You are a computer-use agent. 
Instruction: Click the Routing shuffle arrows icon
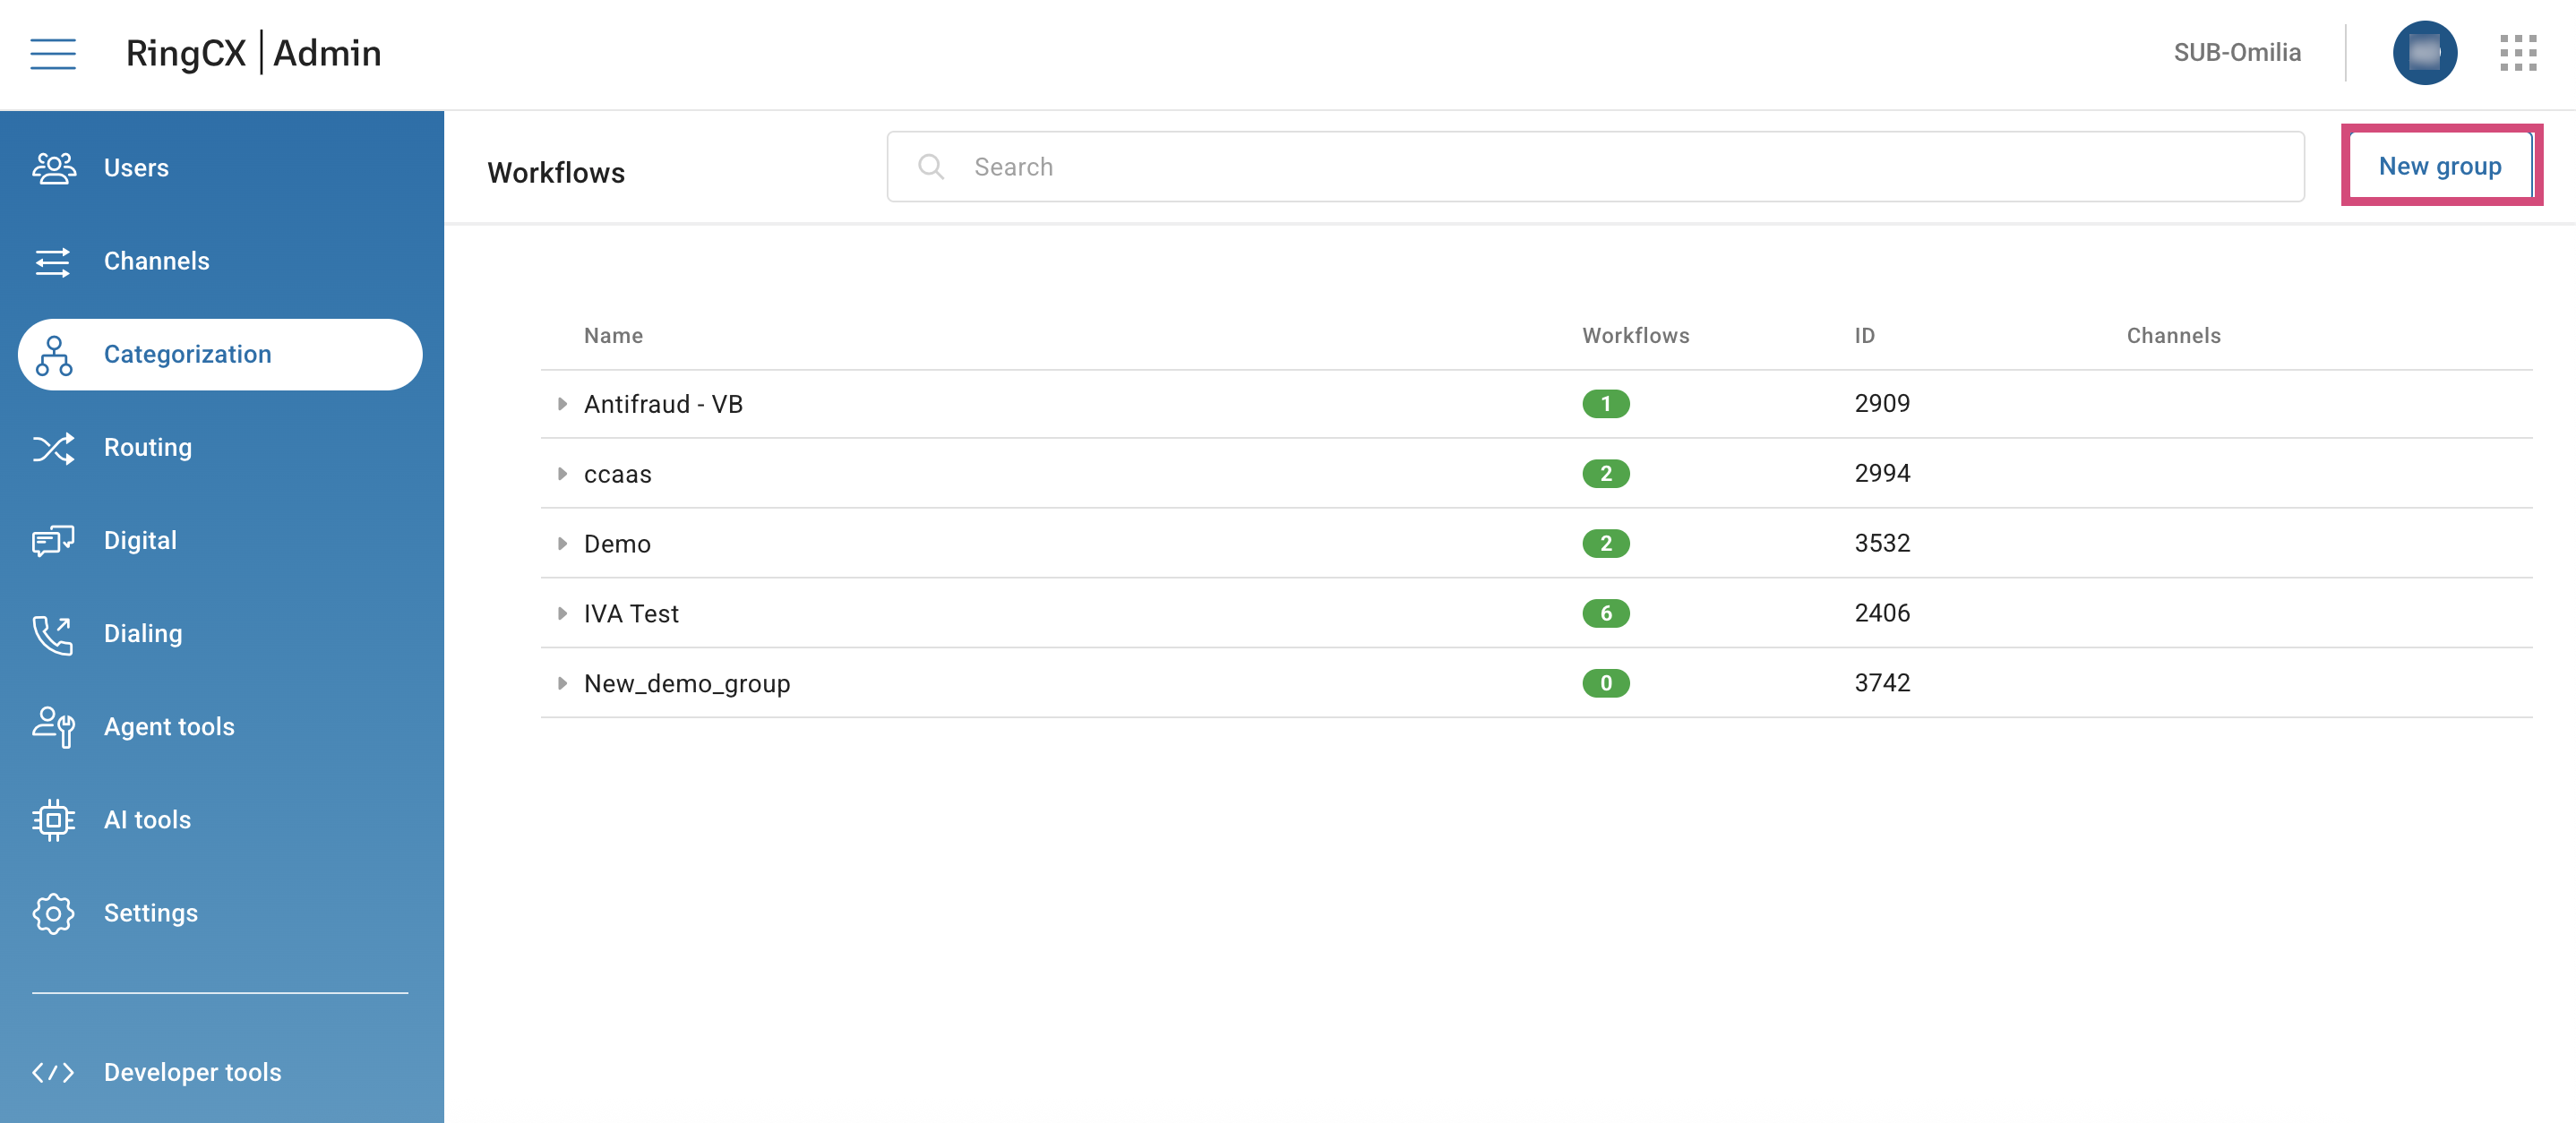click(53, 448)
